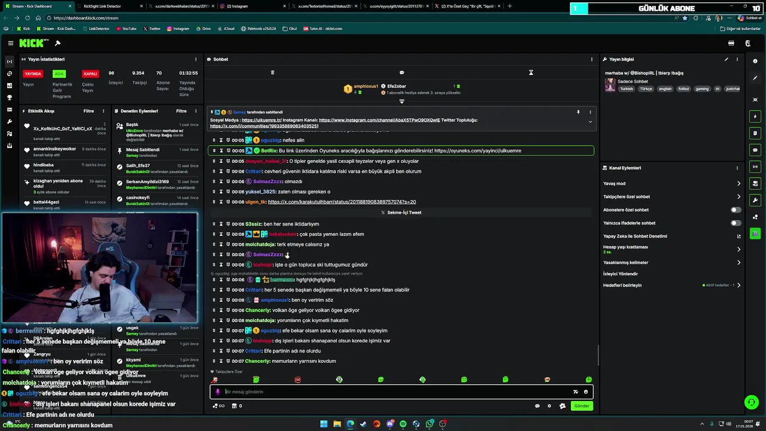Open Kanal Eylemleri panel three-dot menu

point(737,168)
